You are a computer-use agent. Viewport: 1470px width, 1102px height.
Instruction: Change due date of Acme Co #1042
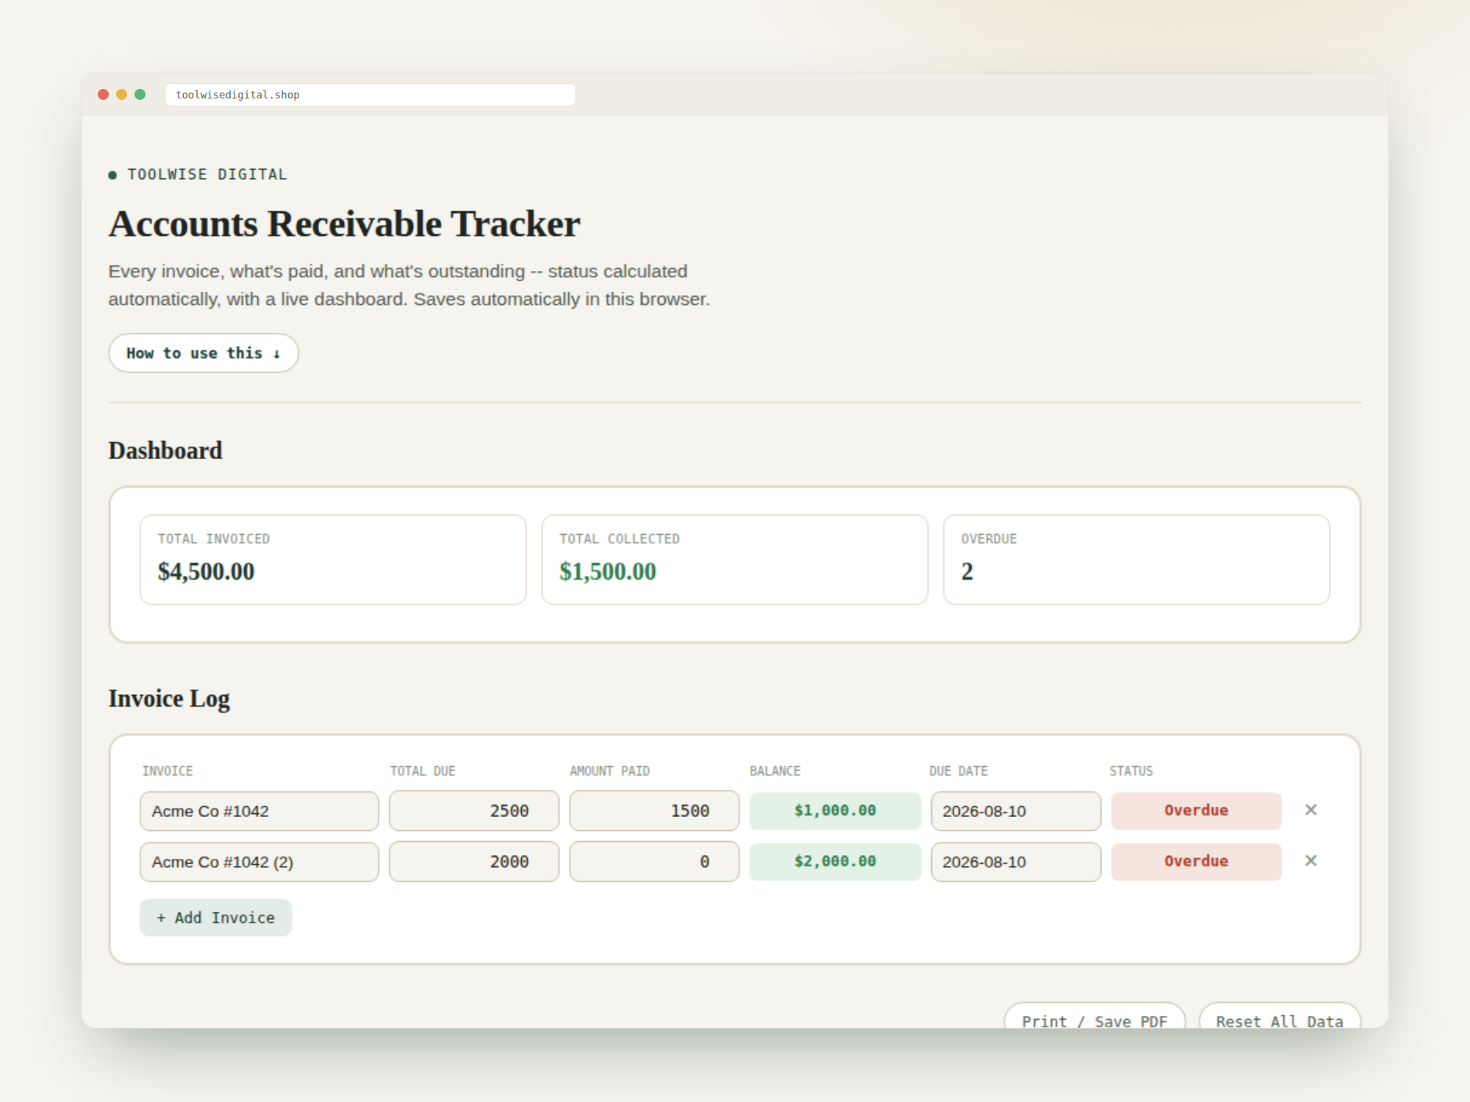pos(1016,811)
